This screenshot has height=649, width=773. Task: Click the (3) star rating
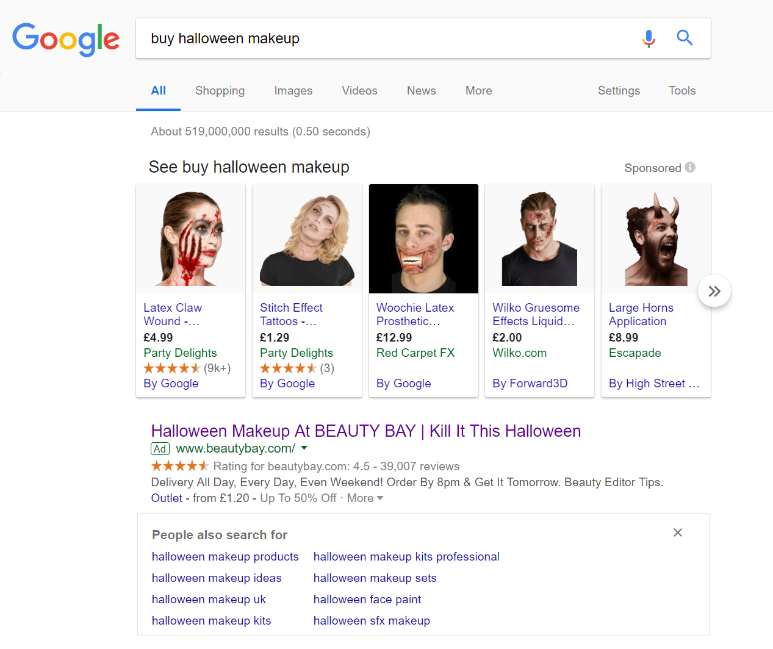click(x=297, y=368)
